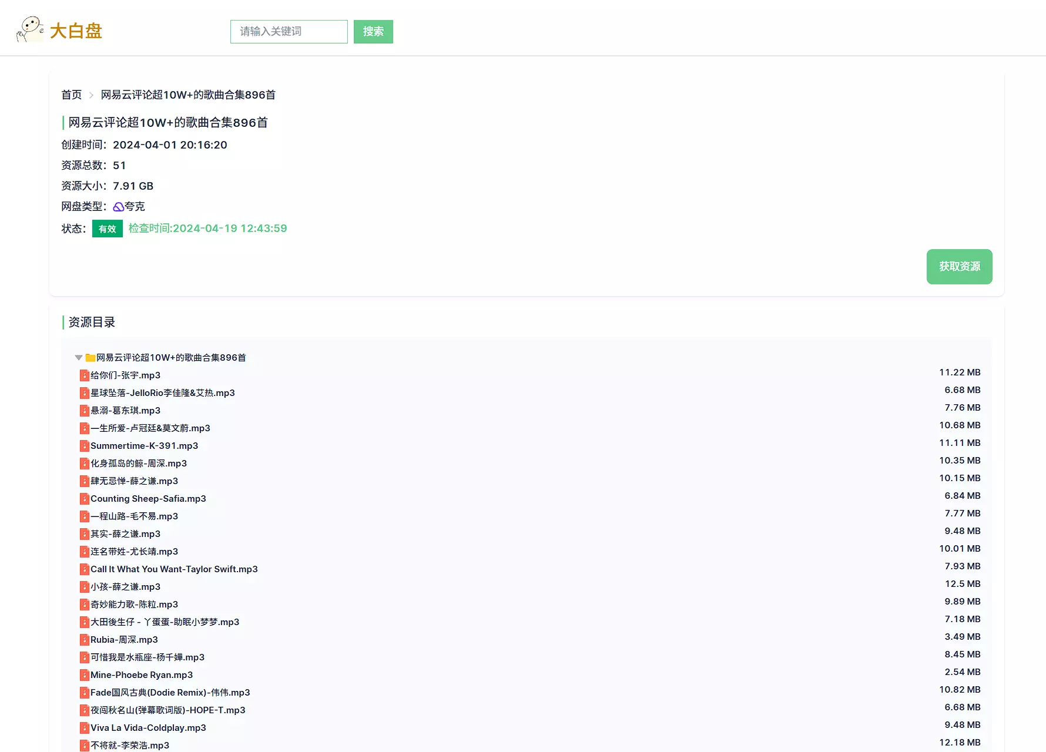The image size is (1046, 752).
Task: Click the mp3 icon beside 给你们-张宇.mp3
Action: pos(85,375)
